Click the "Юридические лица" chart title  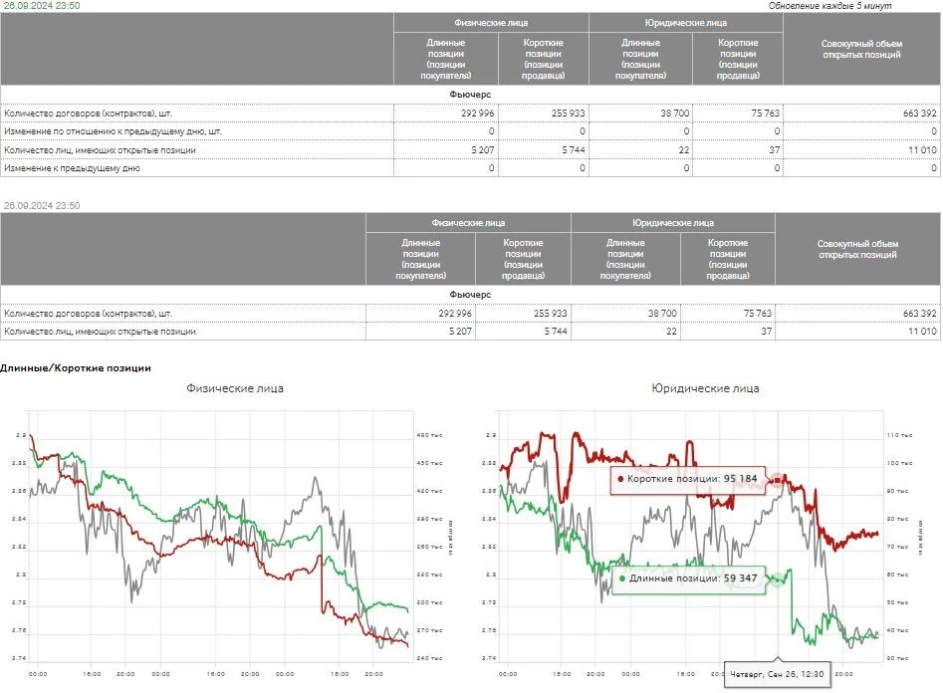(705, 388)
